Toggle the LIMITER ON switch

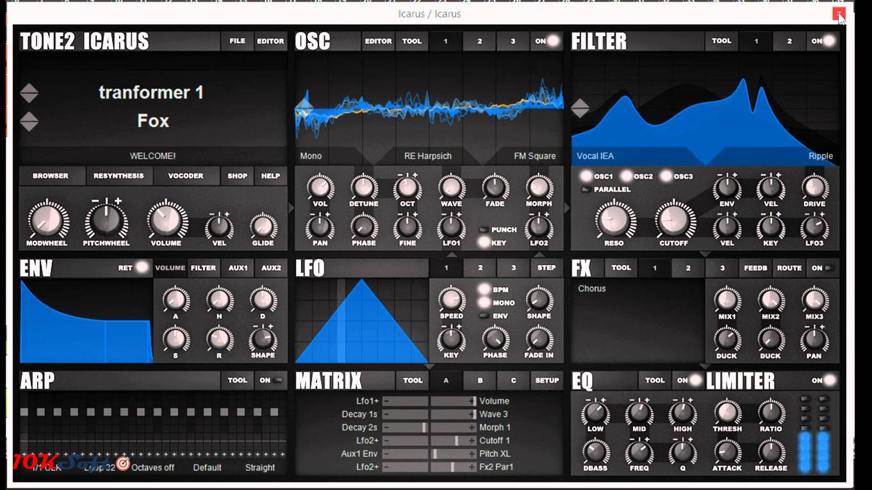pyautogui.click(x=823, y=380)
